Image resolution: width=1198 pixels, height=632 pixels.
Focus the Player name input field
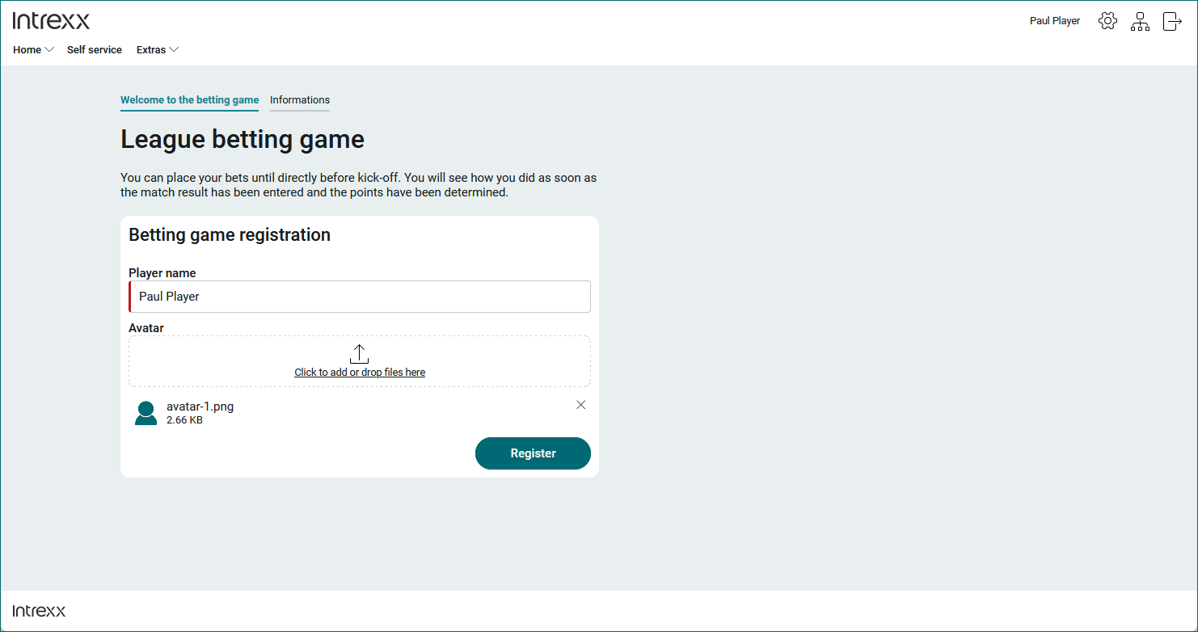(x=360, y=297)
